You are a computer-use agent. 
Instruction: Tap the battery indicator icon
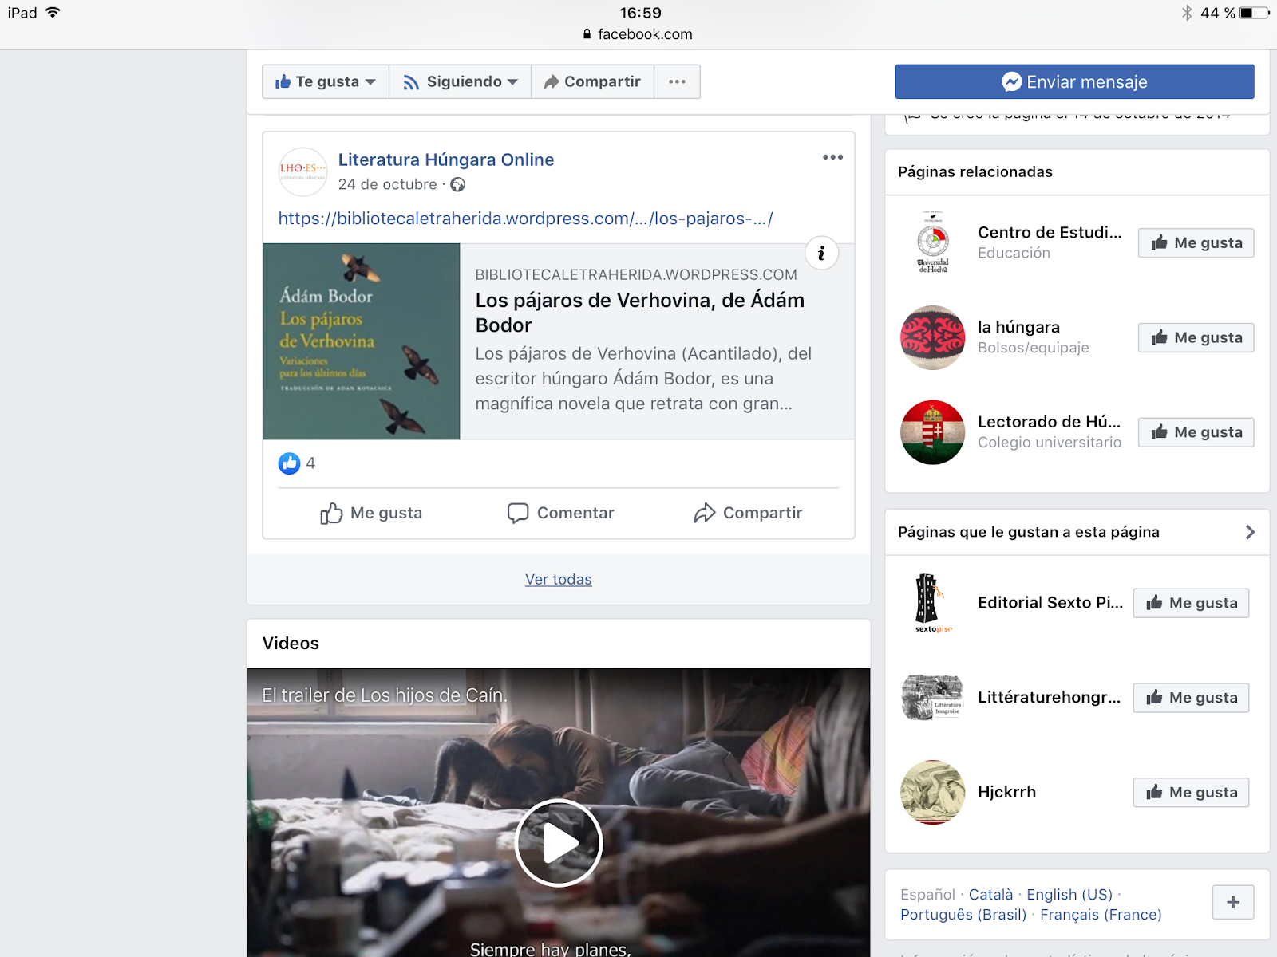[1254, 13]
